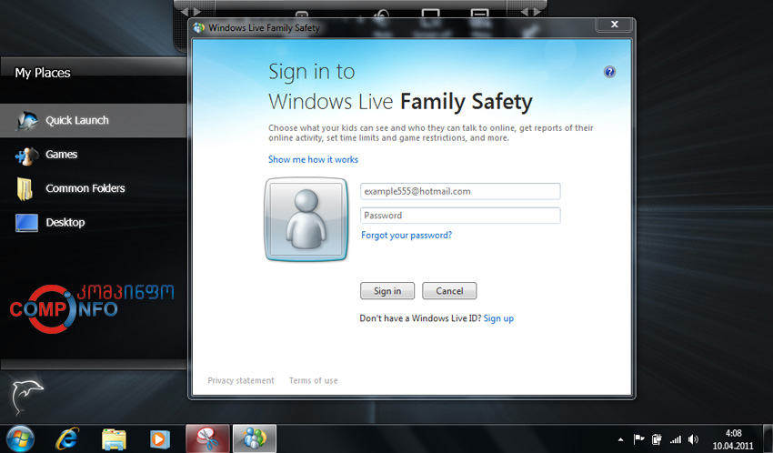The image size is (773, 453).
Task: Launch Internet Explorer from the taskbar
Action: click(x=67, y=438)
